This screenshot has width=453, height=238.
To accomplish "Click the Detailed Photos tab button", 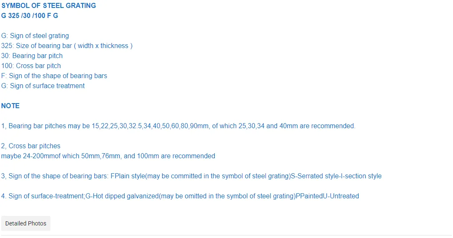I will [x=26, y=223].
